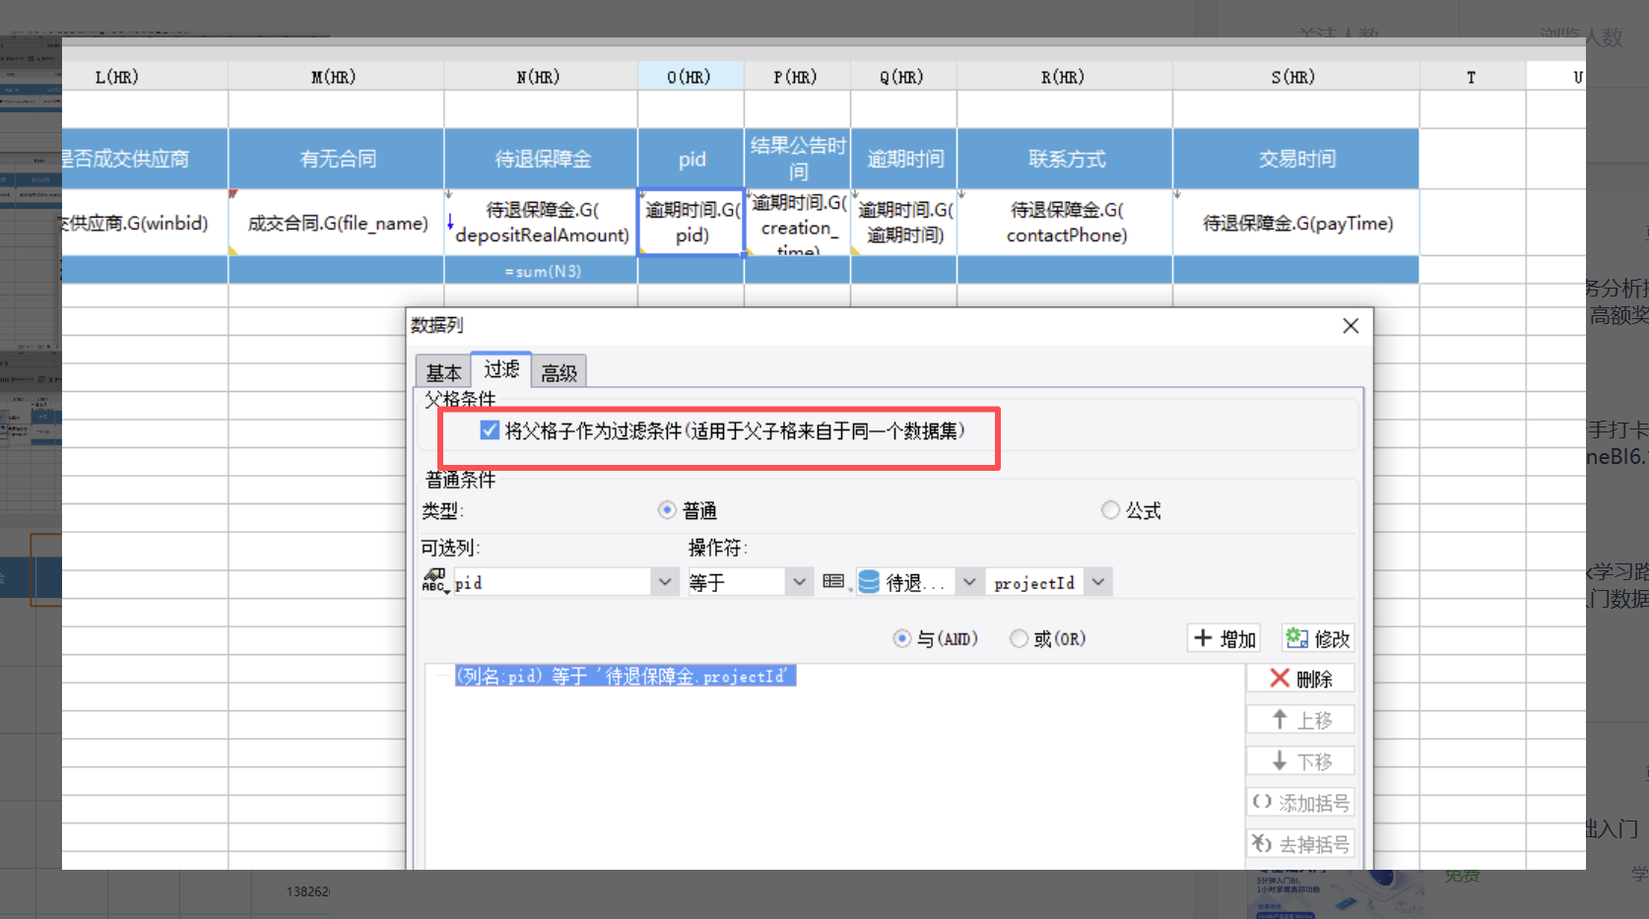Choose the 或(OR) radio option
Screen dimensions: 1649x919
click(1019, 638)
